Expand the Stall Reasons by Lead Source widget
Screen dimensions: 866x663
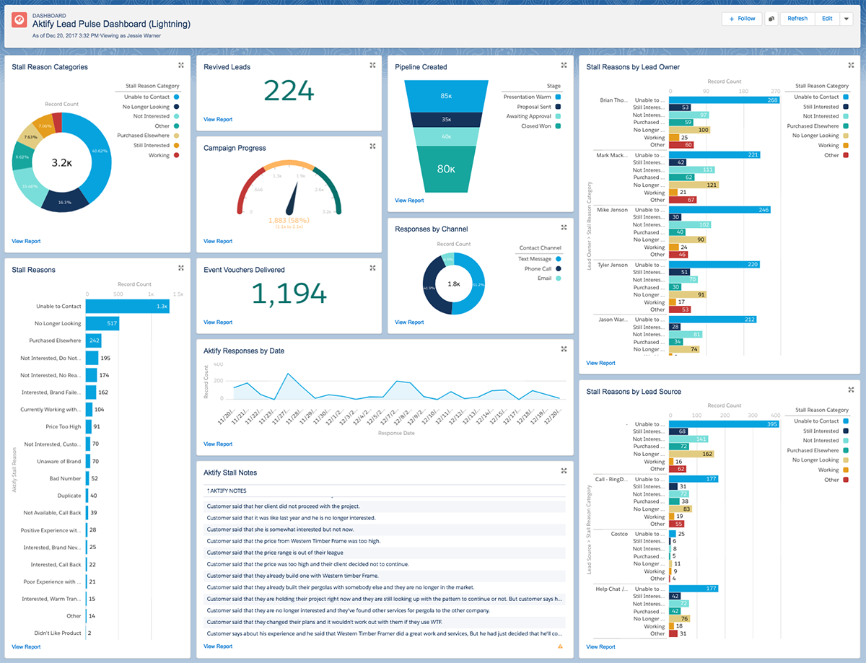click(851, 390)
